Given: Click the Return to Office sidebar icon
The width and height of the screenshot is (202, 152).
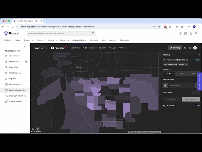Looking at the screenshot, I should tap(6, 85).
